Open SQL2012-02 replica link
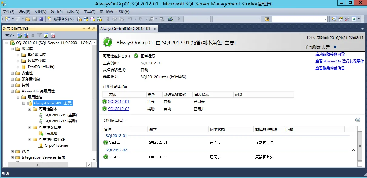The height and width of the screenshot is (178, 367). click(x=118, y=109)
